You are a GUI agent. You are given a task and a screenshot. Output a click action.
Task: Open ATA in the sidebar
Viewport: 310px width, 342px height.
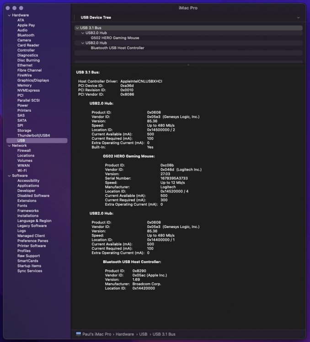click(21, 20)
